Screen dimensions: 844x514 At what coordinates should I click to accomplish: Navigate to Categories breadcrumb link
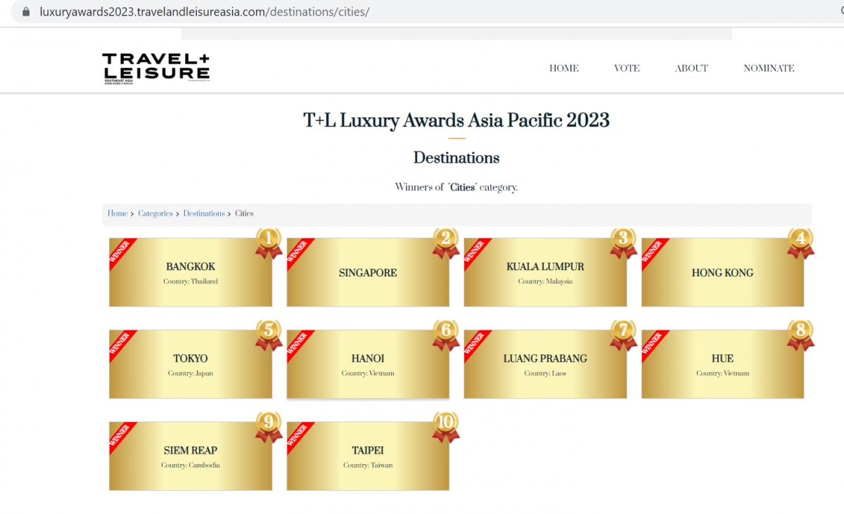click(155, 214)
